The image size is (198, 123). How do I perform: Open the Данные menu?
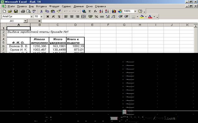(x=78, y=6)
